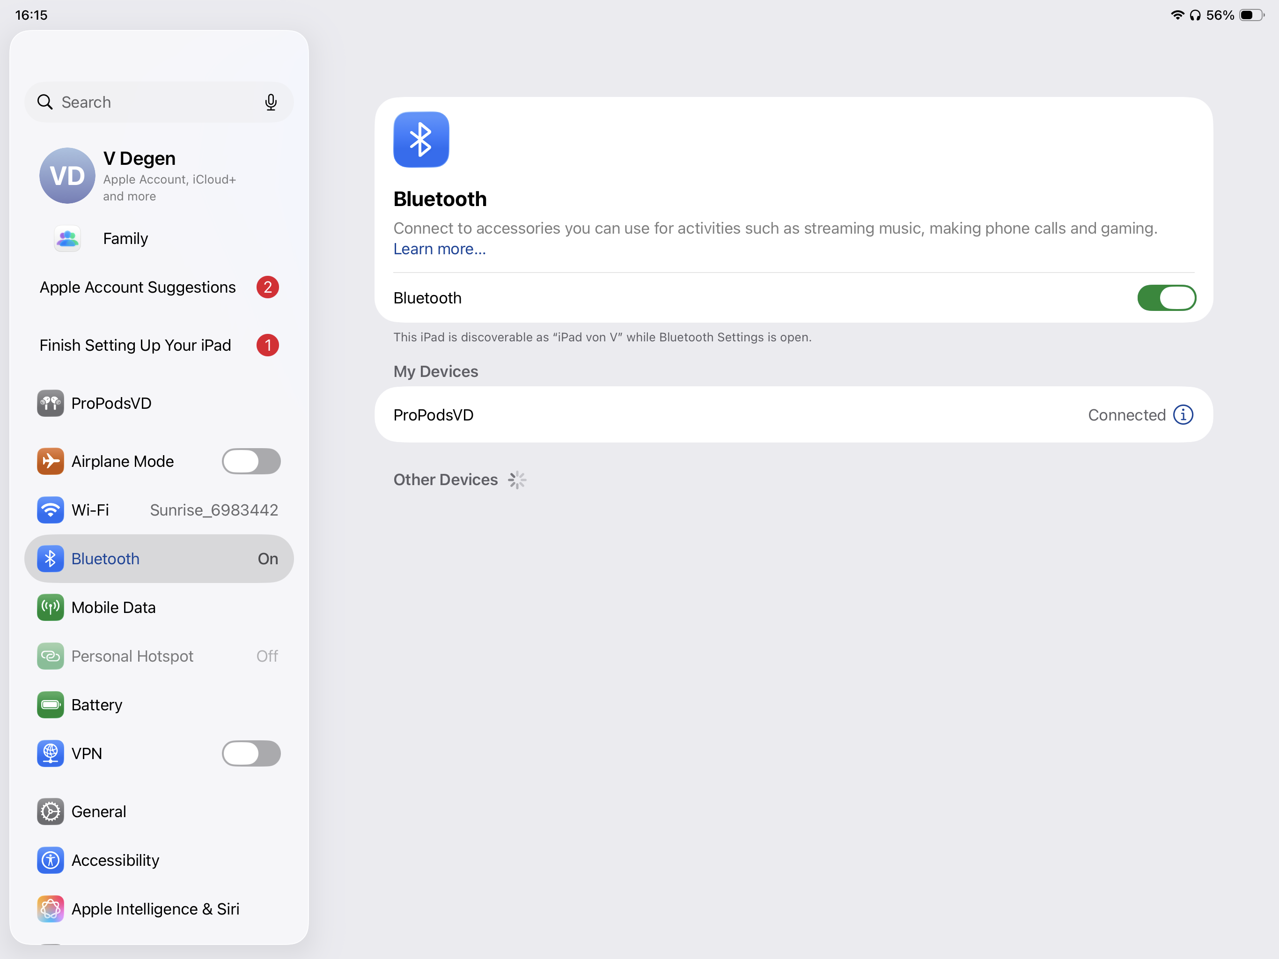Tap the Connected status text

(x=1126, y=415)
